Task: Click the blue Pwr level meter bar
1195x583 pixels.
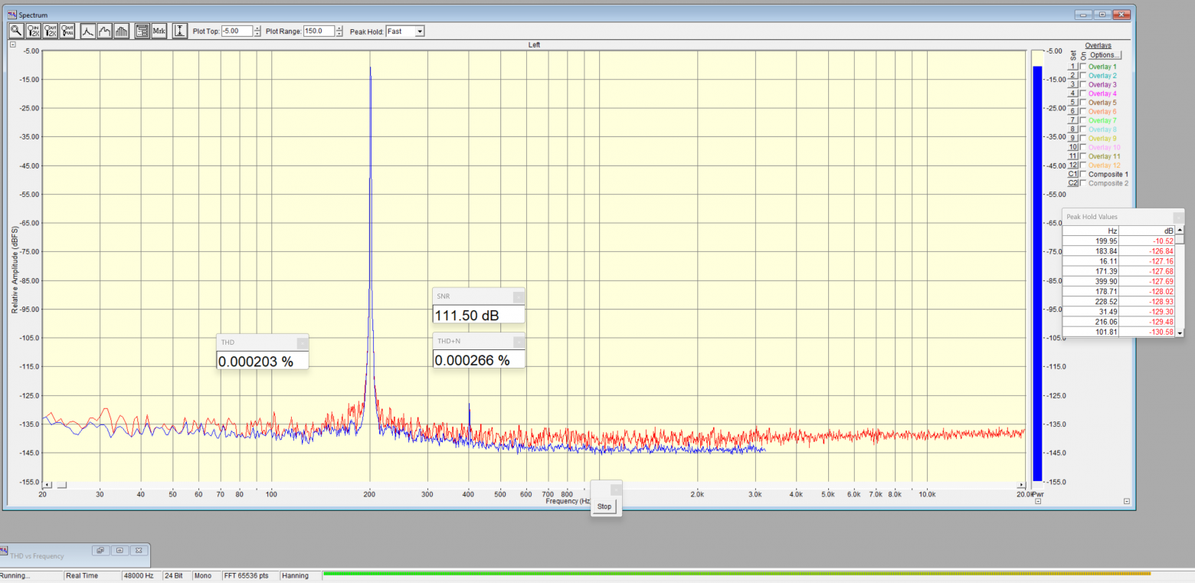Action: (x=1037, y=273)
